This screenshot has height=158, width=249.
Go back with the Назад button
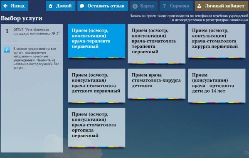click(15, 6)
